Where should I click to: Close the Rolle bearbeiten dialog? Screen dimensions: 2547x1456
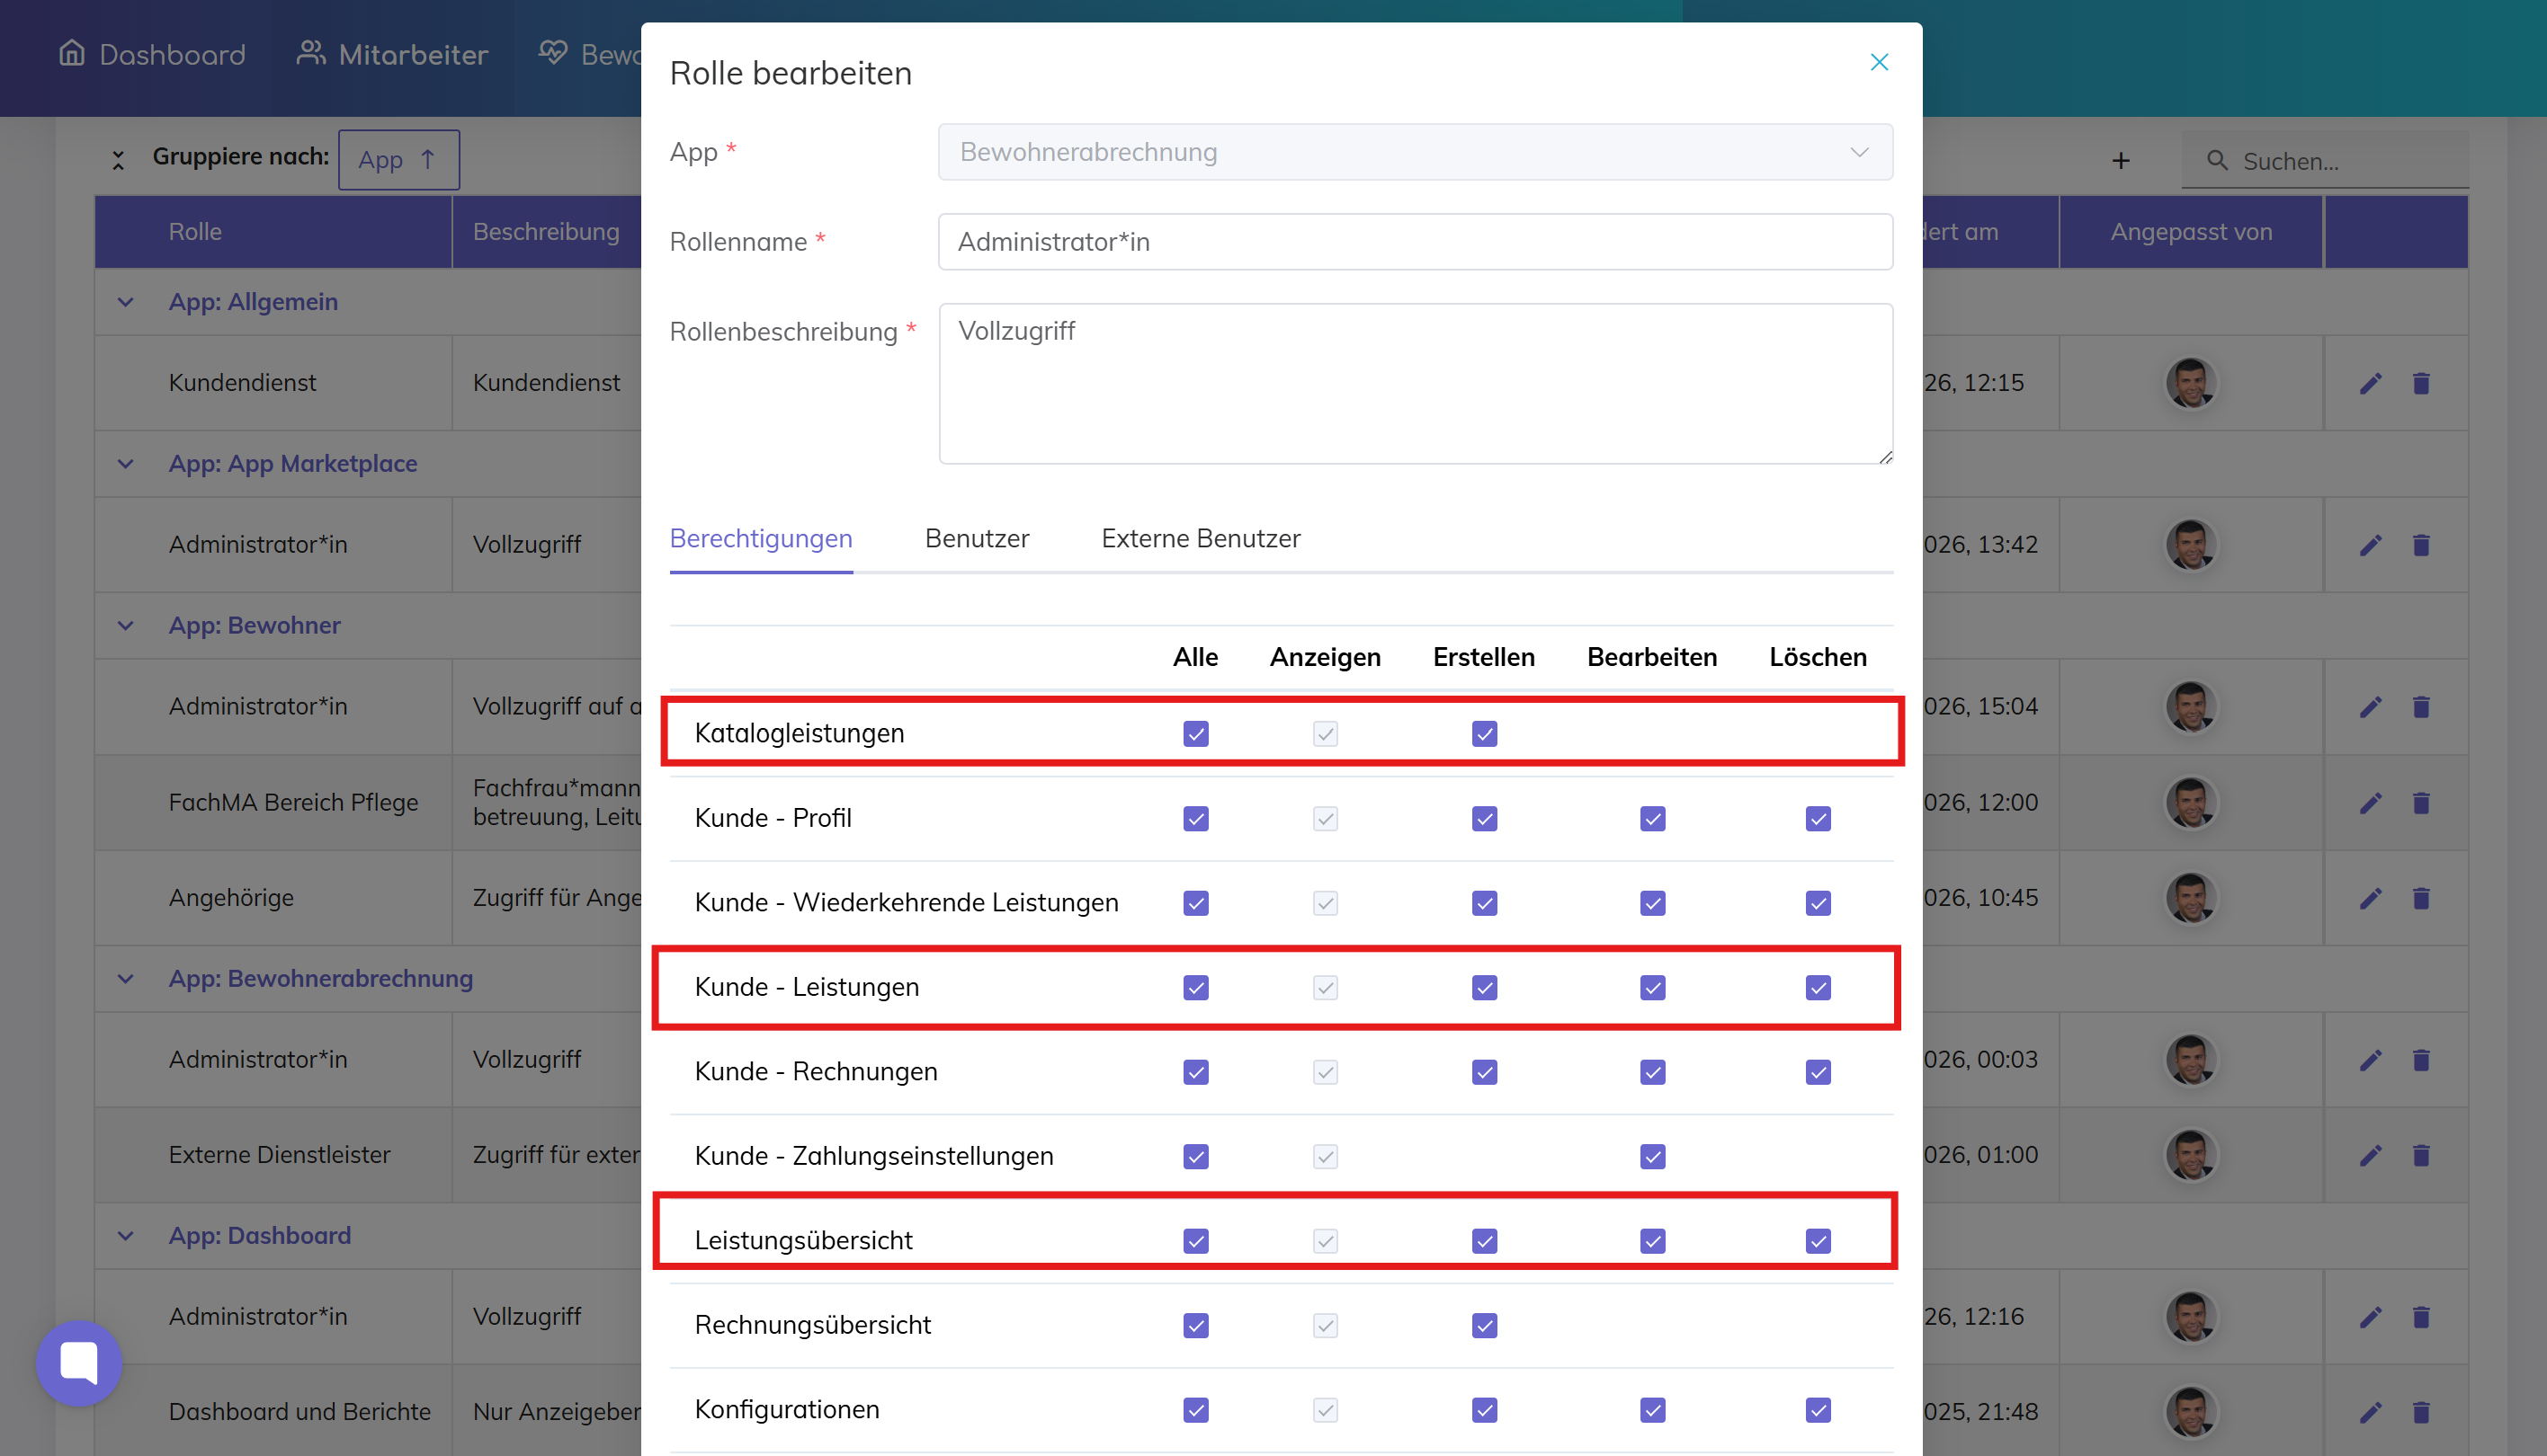[x=1879, y=62]
